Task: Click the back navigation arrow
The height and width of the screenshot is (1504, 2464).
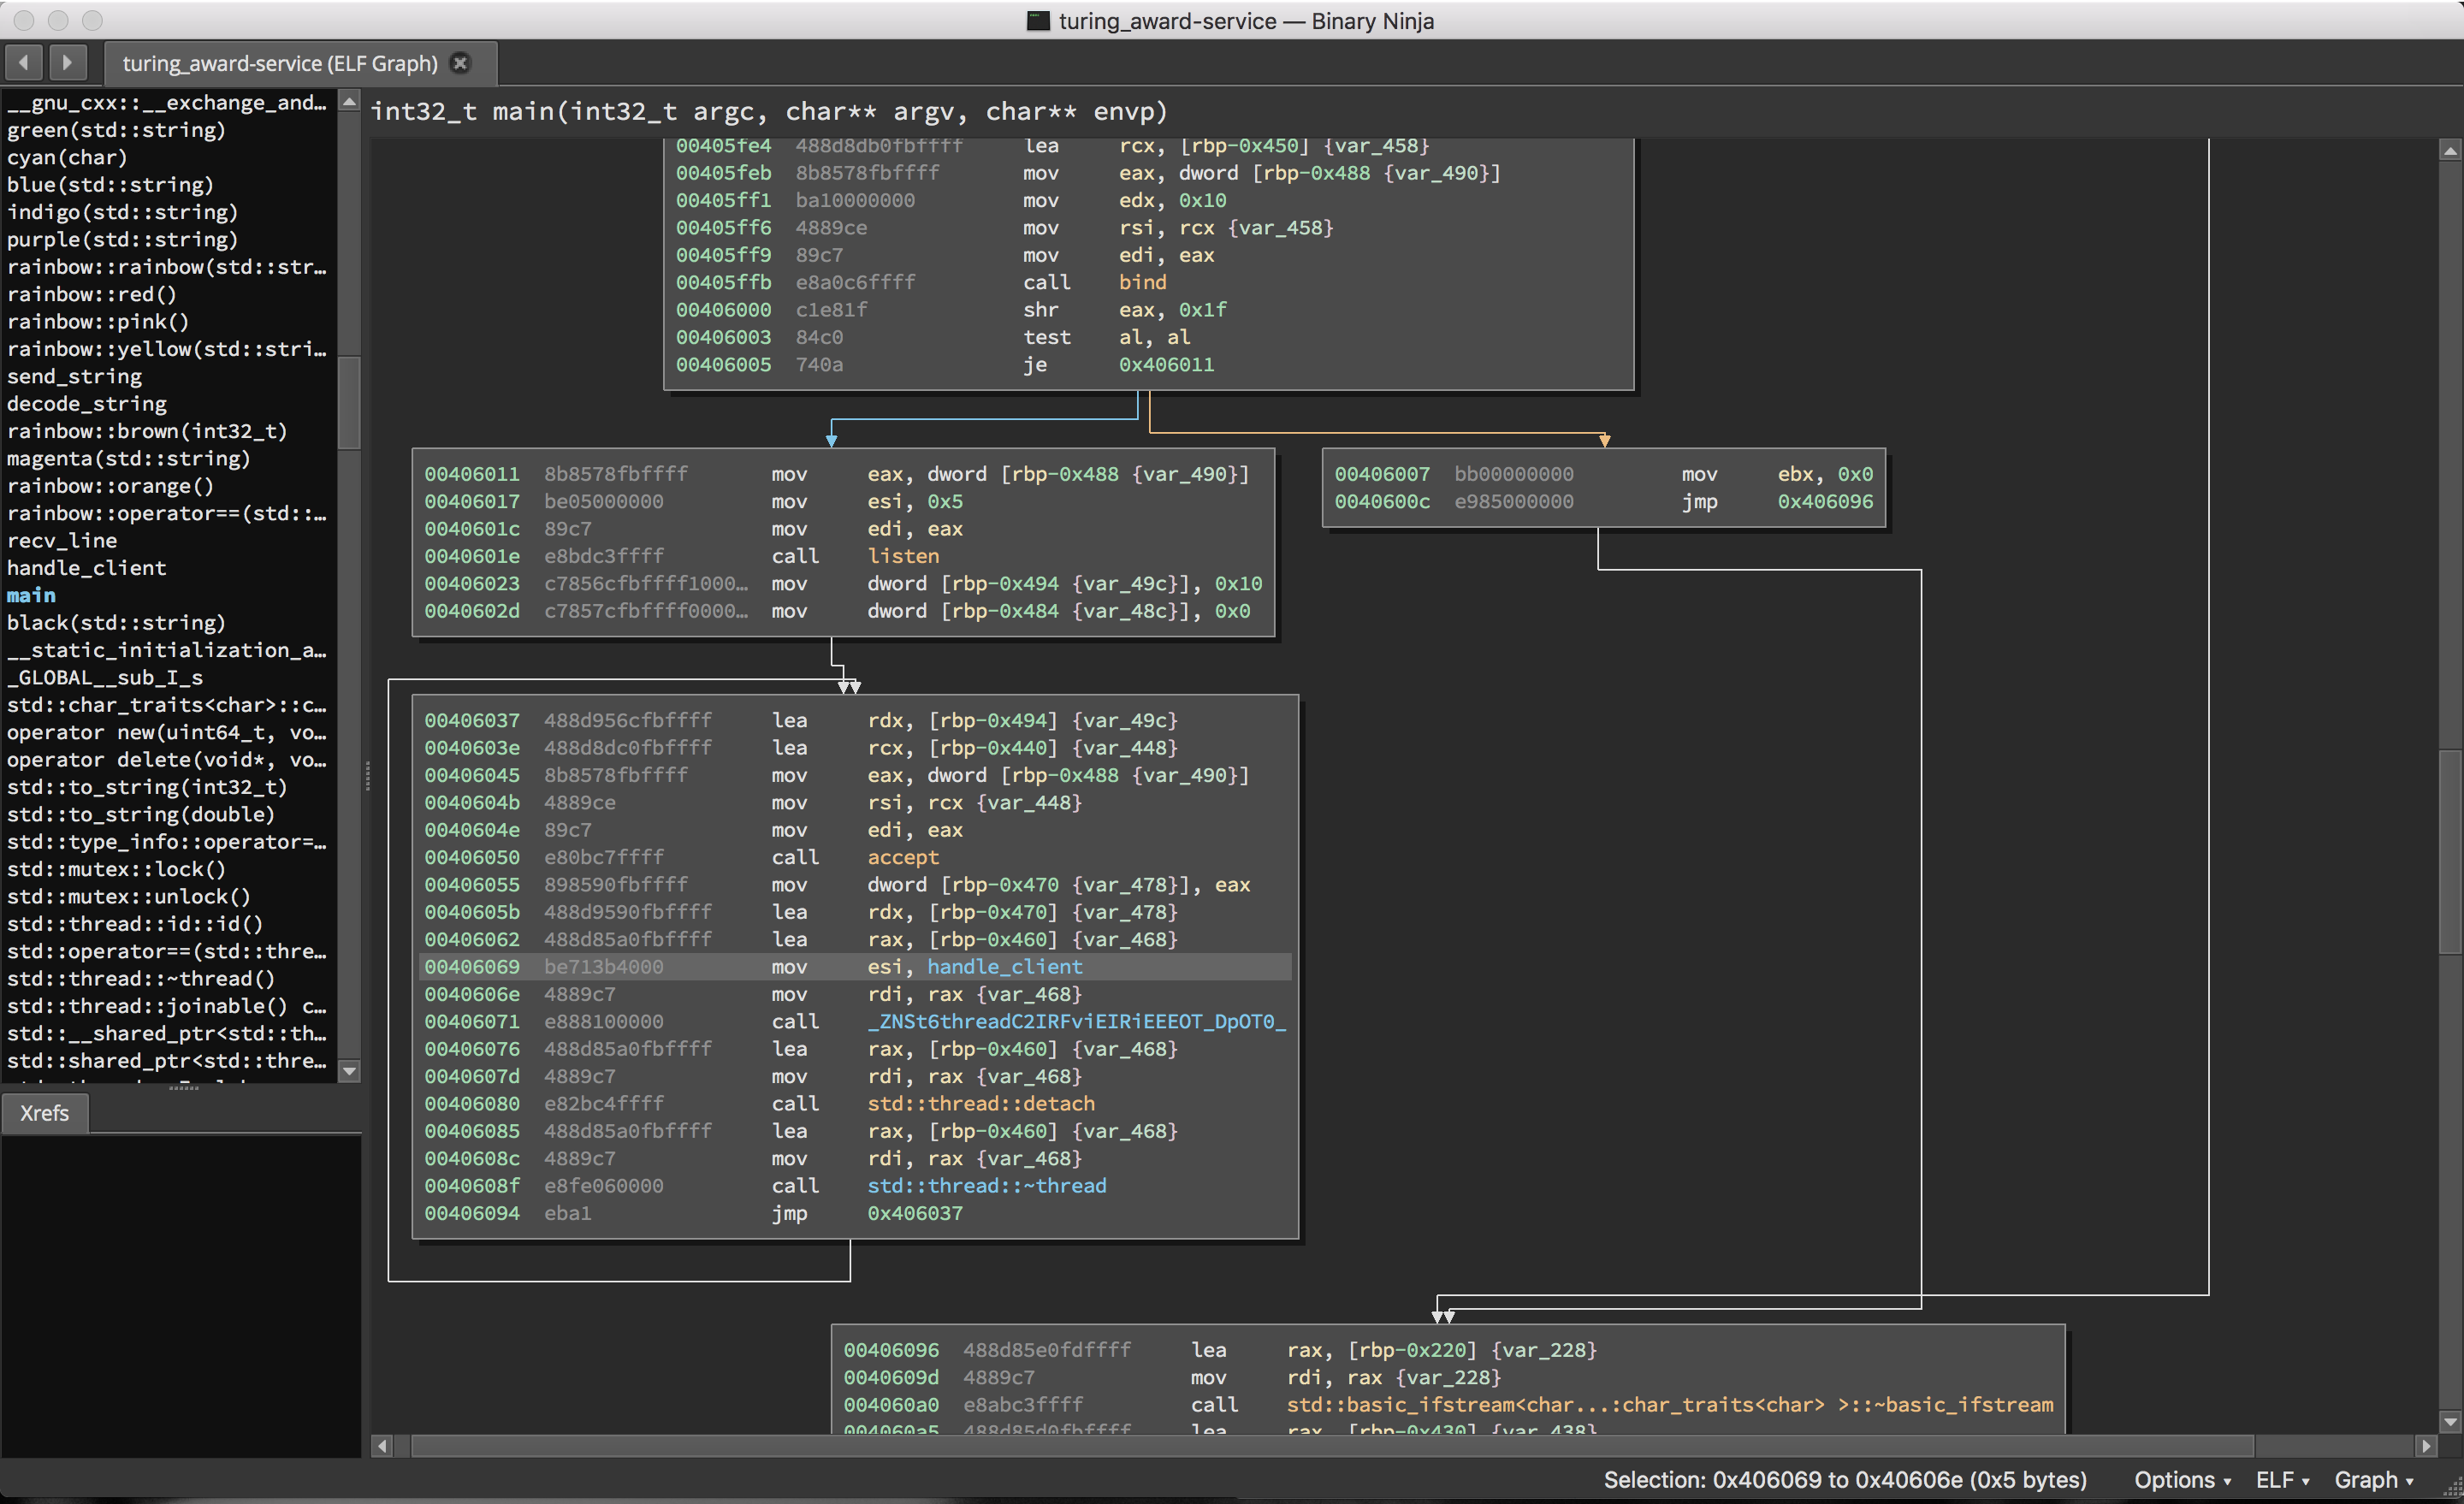Action: (24, 62)
